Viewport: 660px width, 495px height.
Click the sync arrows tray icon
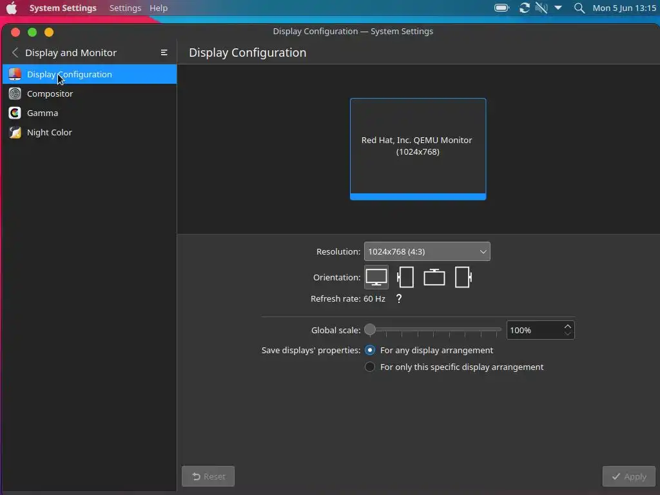(525, 8)
